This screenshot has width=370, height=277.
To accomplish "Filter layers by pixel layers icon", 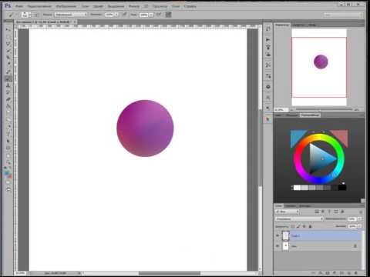I will tap(317, 212).
